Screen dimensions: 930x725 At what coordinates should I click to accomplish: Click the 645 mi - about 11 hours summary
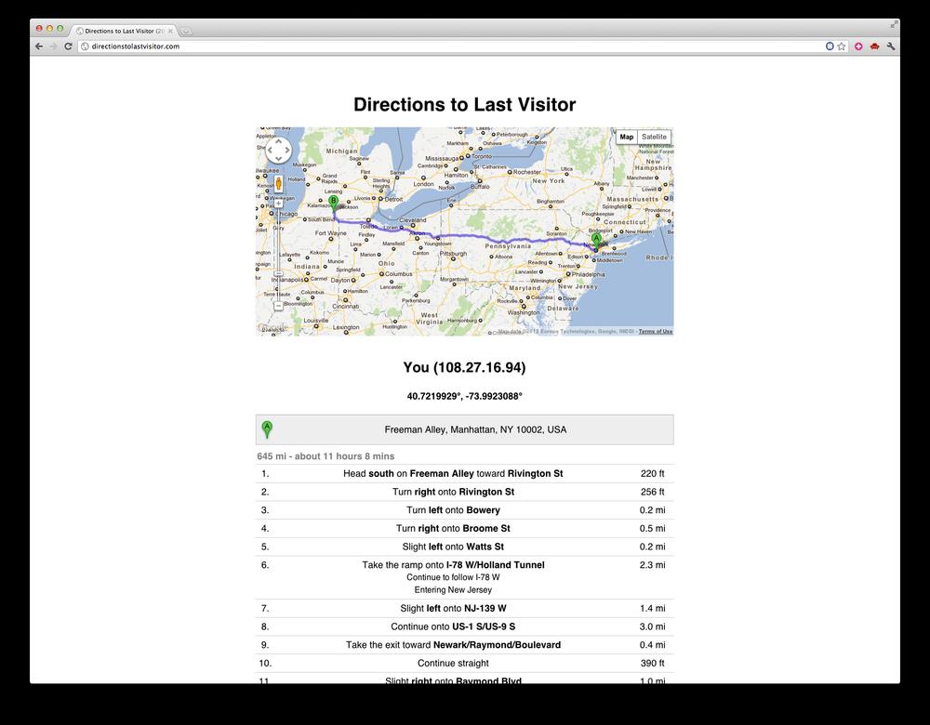coord(325,455)
